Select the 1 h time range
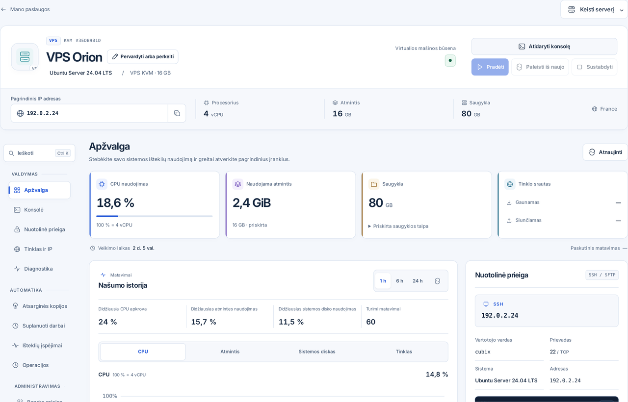Image resolution: width=628 pixels, height=402 pixels. (383, 281)
